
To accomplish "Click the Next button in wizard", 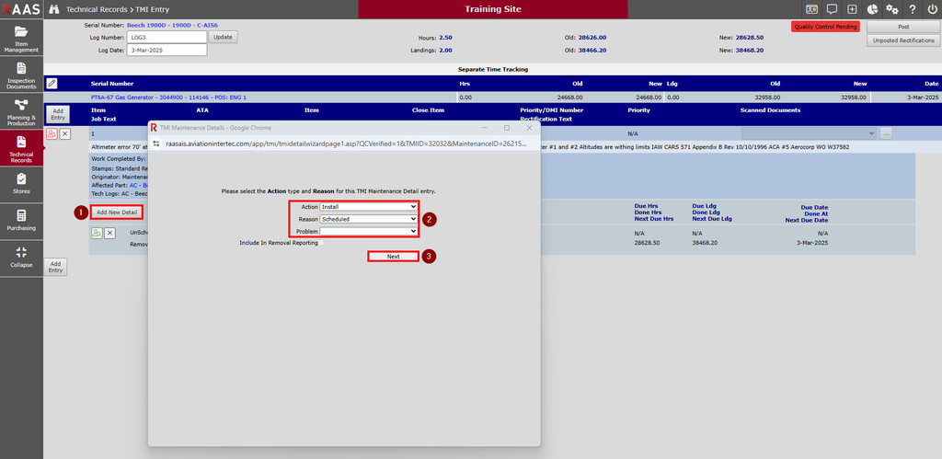I will 393,257.
